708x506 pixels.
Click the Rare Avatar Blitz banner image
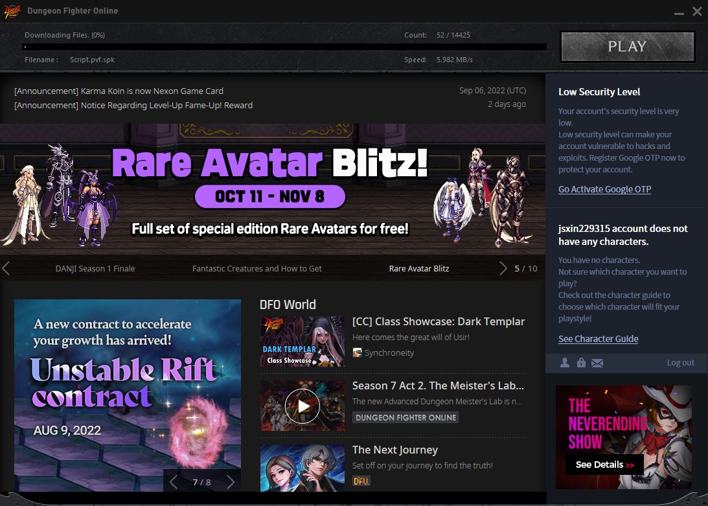point(273,190)
